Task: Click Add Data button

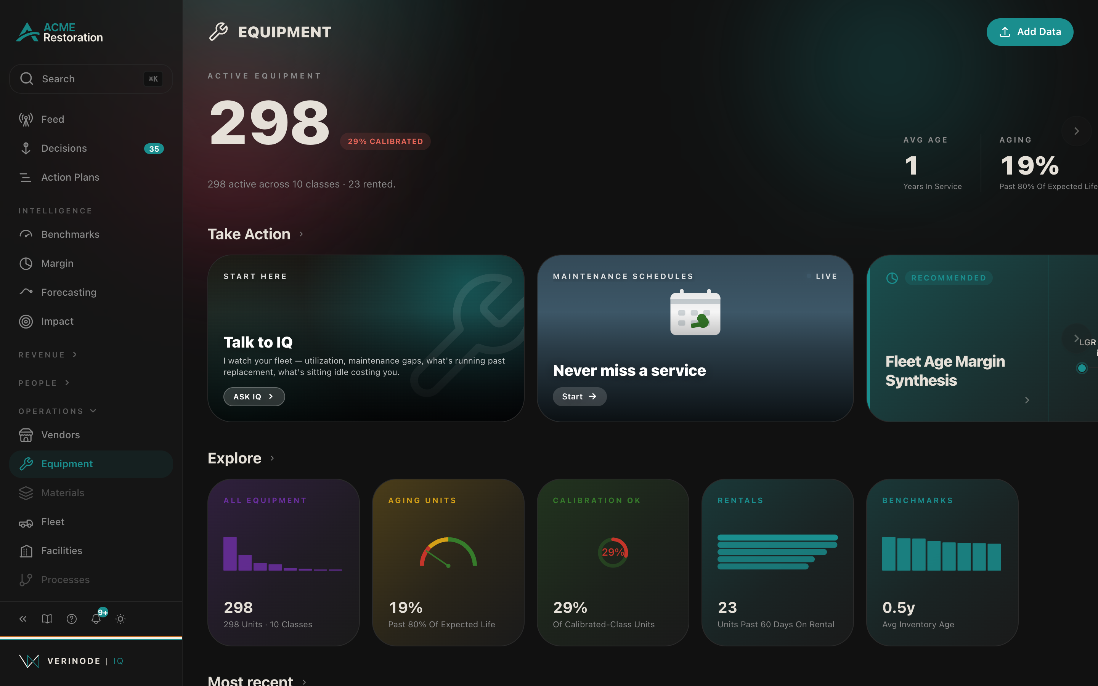Action: (1029, 32)
